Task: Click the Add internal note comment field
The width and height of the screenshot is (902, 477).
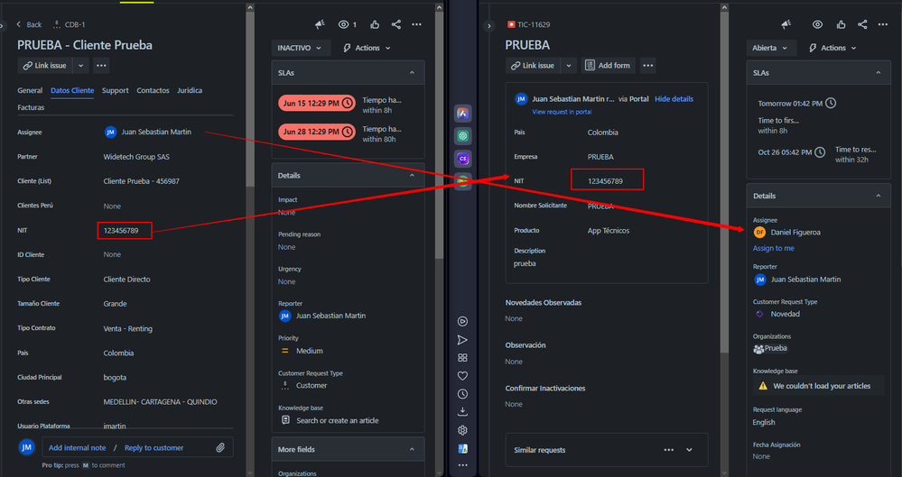Action: tap(77, 447)
